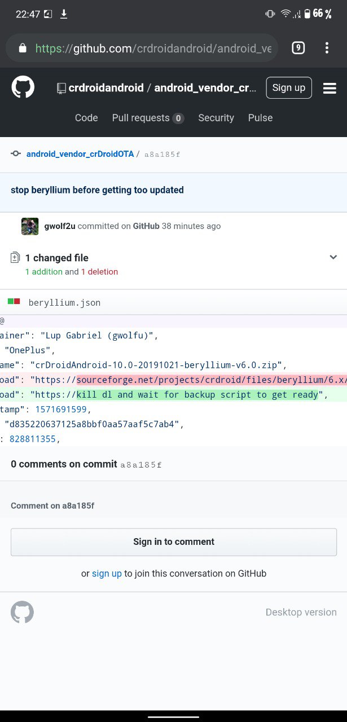Click gwolf2u's avatar image
Viewport: 347px width, 722px height.
click(x=30, y=226)
